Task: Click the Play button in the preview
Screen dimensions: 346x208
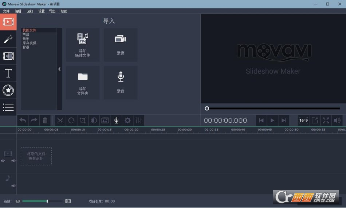Action: tap(272, 120)
